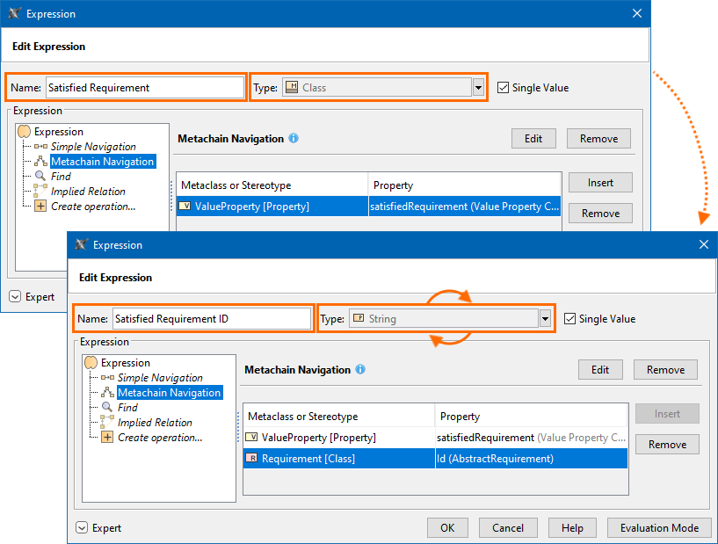Viewport: 718px width, 544px height.
Task: Click the Create operation plus icon in front dialog
Action: pyautogui.click(x=107, y=437)
